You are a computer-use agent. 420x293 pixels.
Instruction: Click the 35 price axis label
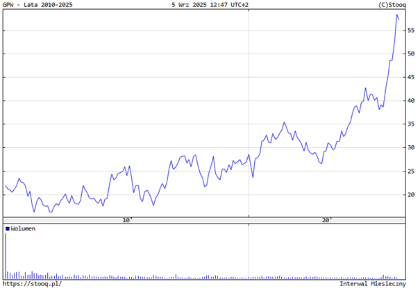pyautogui.click(x=412, y=124)
